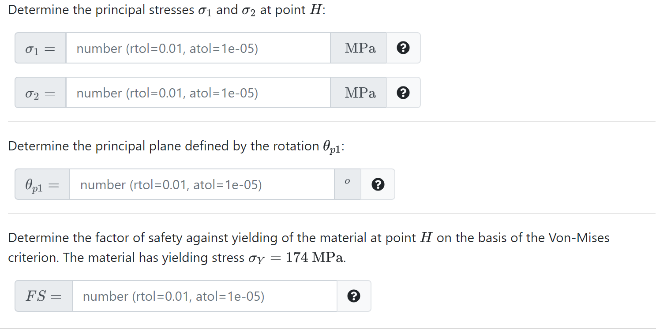656x329 pixels.
Task: Open help for the σ1 answer field
Action: (x=403, y=48)
